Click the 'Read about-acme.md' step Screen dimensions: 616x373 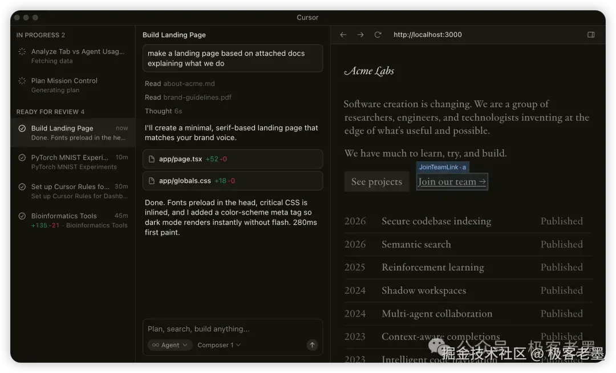(180, 84)
